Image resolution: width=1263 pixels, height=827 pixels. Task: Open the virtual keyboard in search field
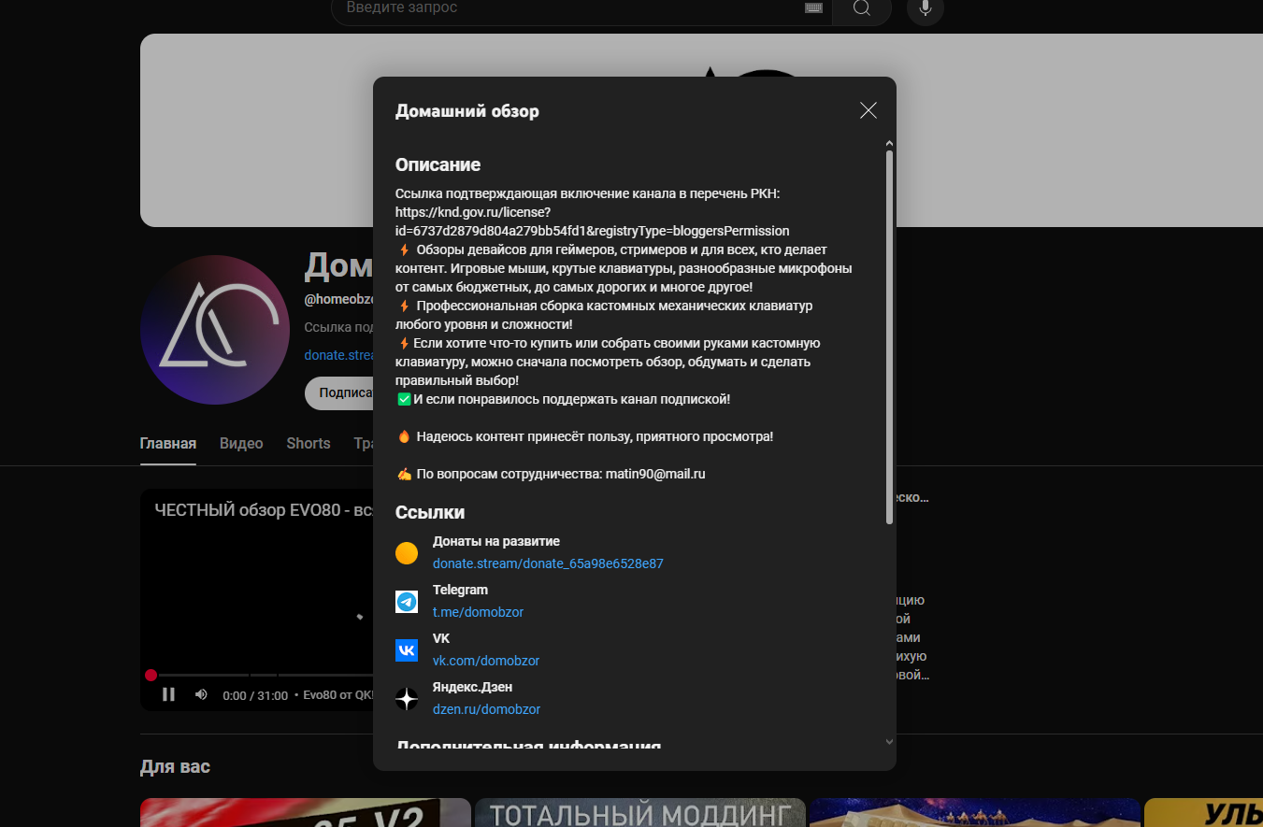coord(813,8)
